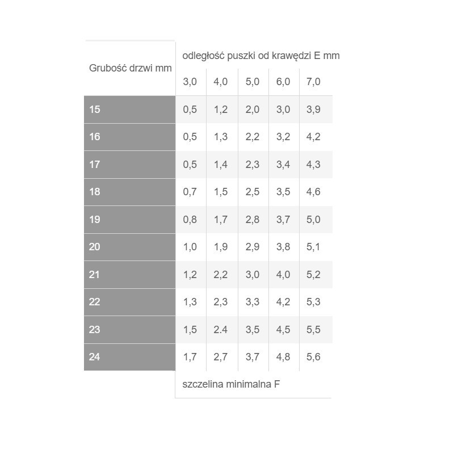
Task: Click the 7,0 column header
Action: (314, 82)
